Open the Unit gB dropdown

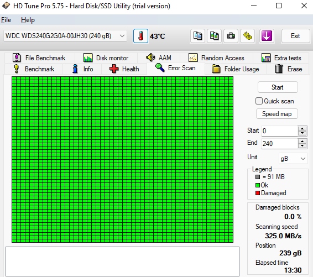(293, 159)
